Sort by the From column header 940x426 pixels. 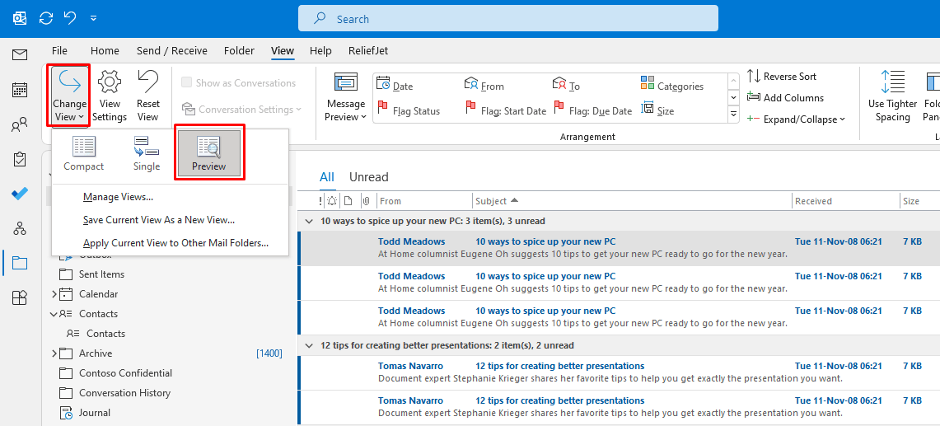[424, 201]
